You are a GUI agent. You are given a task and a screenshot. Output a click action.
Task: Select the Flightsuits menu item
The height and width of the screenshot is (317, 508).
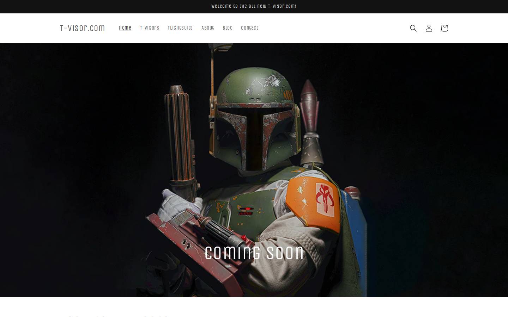[x=180, y=28]
